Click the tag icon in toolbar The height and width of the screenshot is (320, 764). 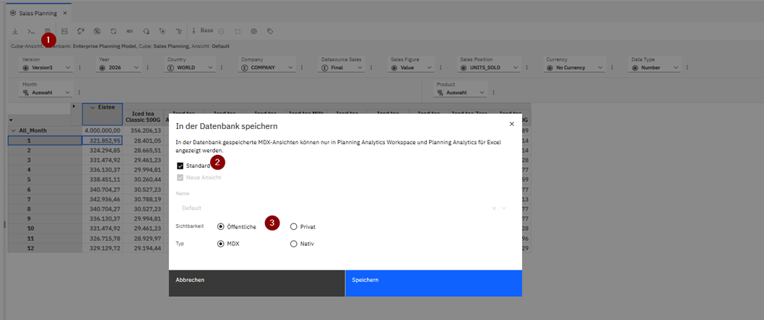point(270,32)
